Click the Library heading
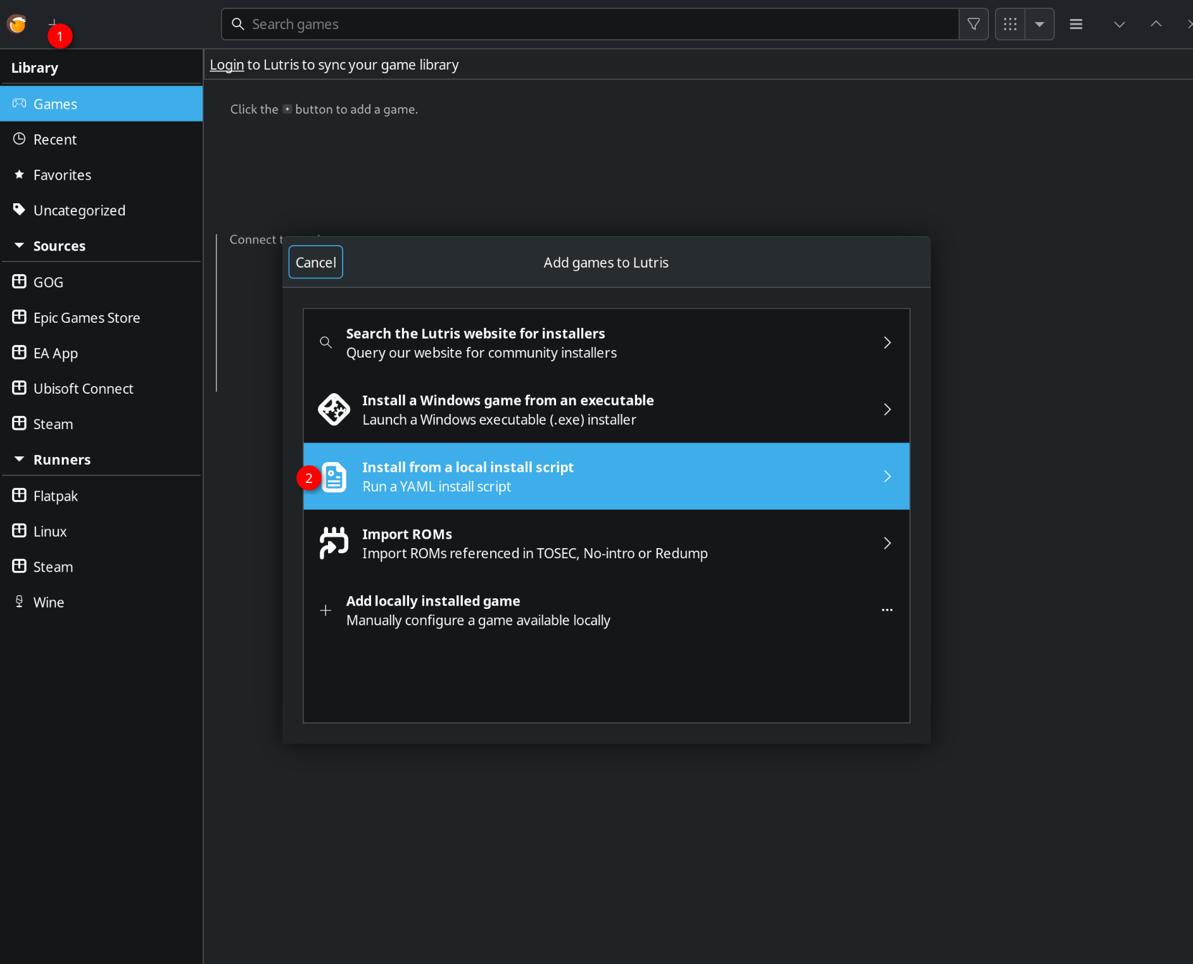This screenshot has width=1193, height=964. [x=35, y=68]
